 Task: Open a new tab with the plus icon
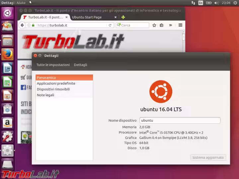point(123,17)
